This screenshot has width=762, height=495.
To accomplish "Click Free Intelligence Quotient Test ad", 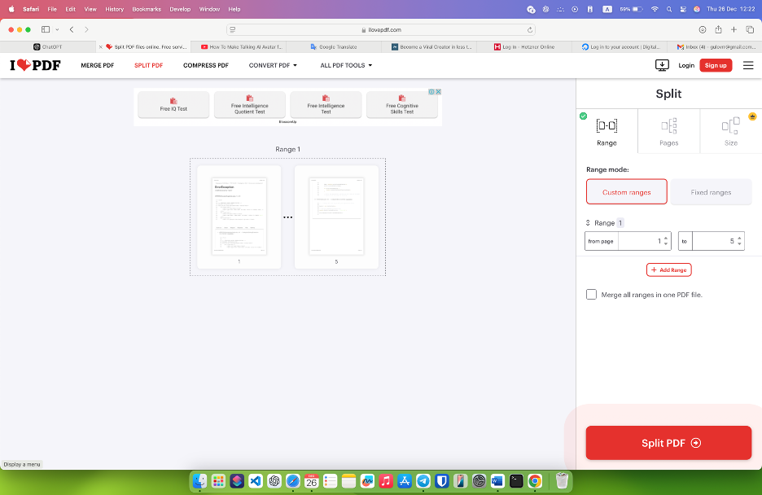I will pyautogui.click(x=250, y=104).
